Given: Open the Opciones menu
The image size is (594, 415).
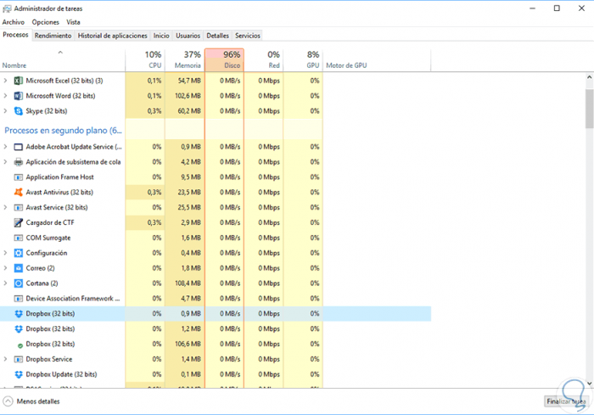Looking at the screenshot, I should [x=46, y=22].
